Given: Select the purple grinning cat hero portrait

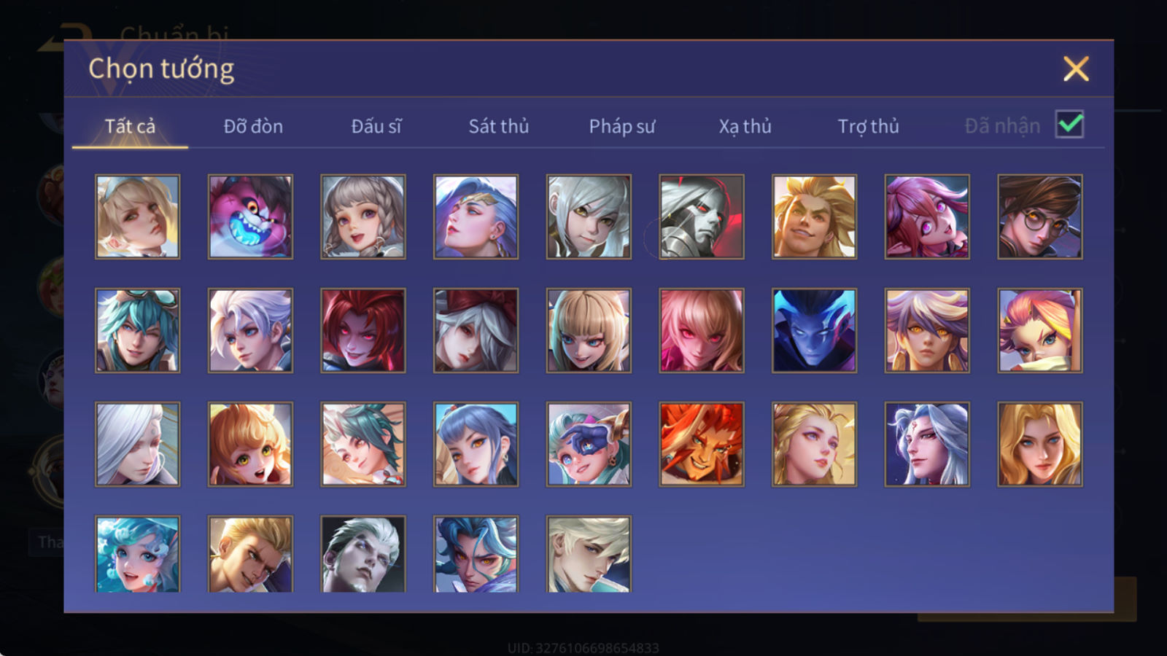Looking at the screenshot, I should (250, 216).
